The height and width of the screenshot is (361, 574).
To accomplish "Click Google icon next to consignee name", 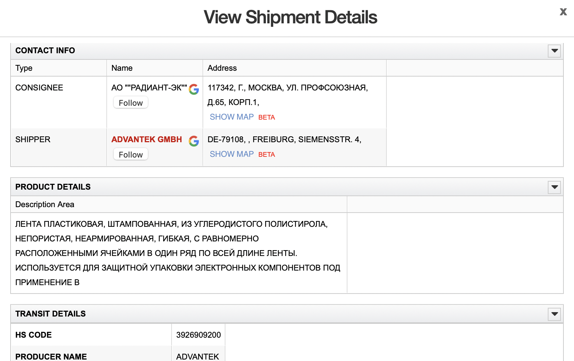I will pos(194,89).
